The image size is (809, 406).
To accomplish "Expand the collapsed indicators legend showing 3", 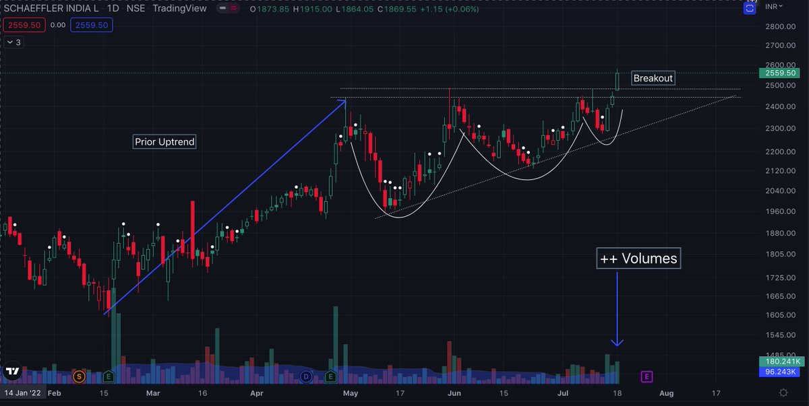I will coord(14,42).
